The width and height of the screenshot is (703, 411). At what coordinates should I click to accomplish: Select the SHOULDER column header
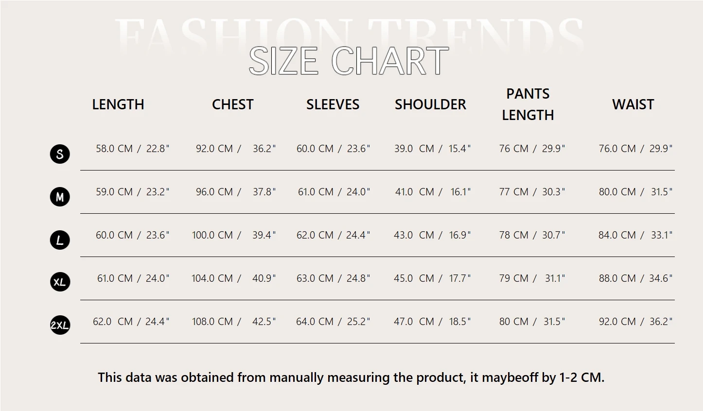430,104
